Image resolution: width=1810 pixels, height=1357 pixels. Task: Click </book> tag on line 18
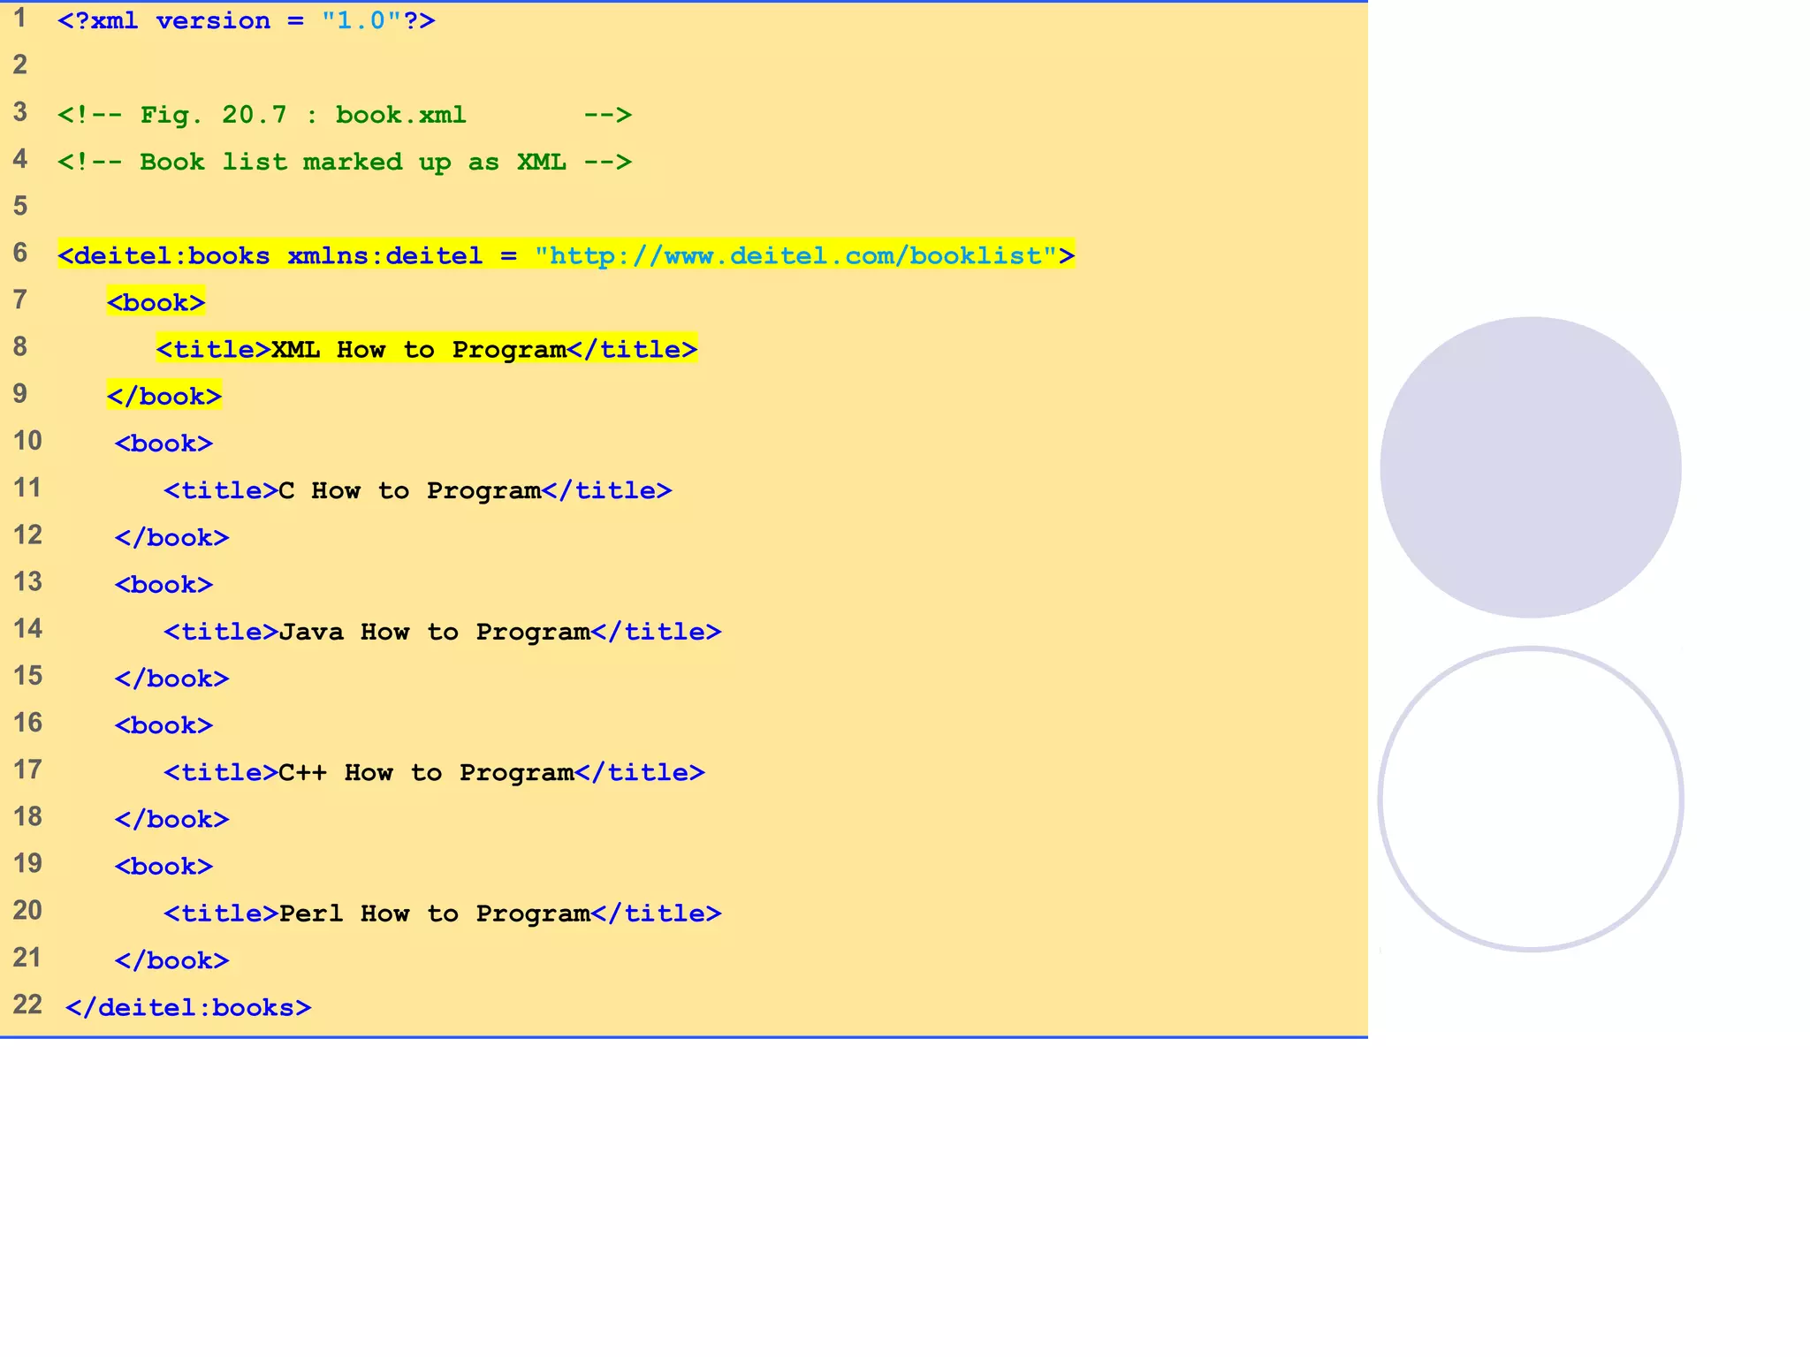pos(172,819)
